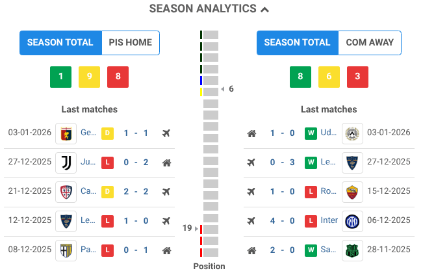Click the Genoa club crest icon

click(66, 133)
